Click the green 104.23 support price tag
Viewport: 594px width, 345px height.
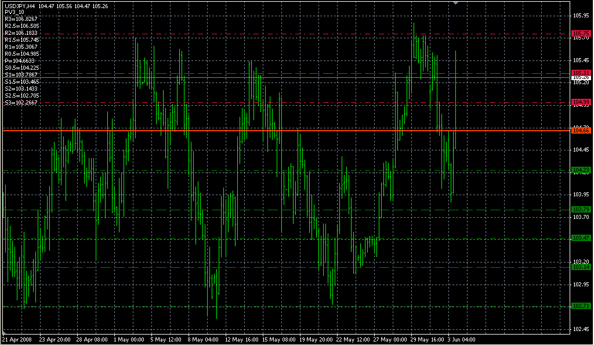coord(581,170)
